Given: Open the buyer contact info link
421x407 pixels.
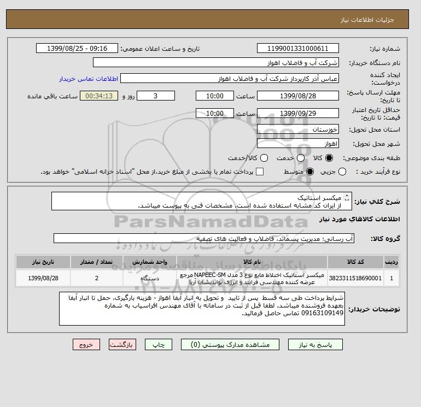Looking at the screenshot, I should 89,79.
